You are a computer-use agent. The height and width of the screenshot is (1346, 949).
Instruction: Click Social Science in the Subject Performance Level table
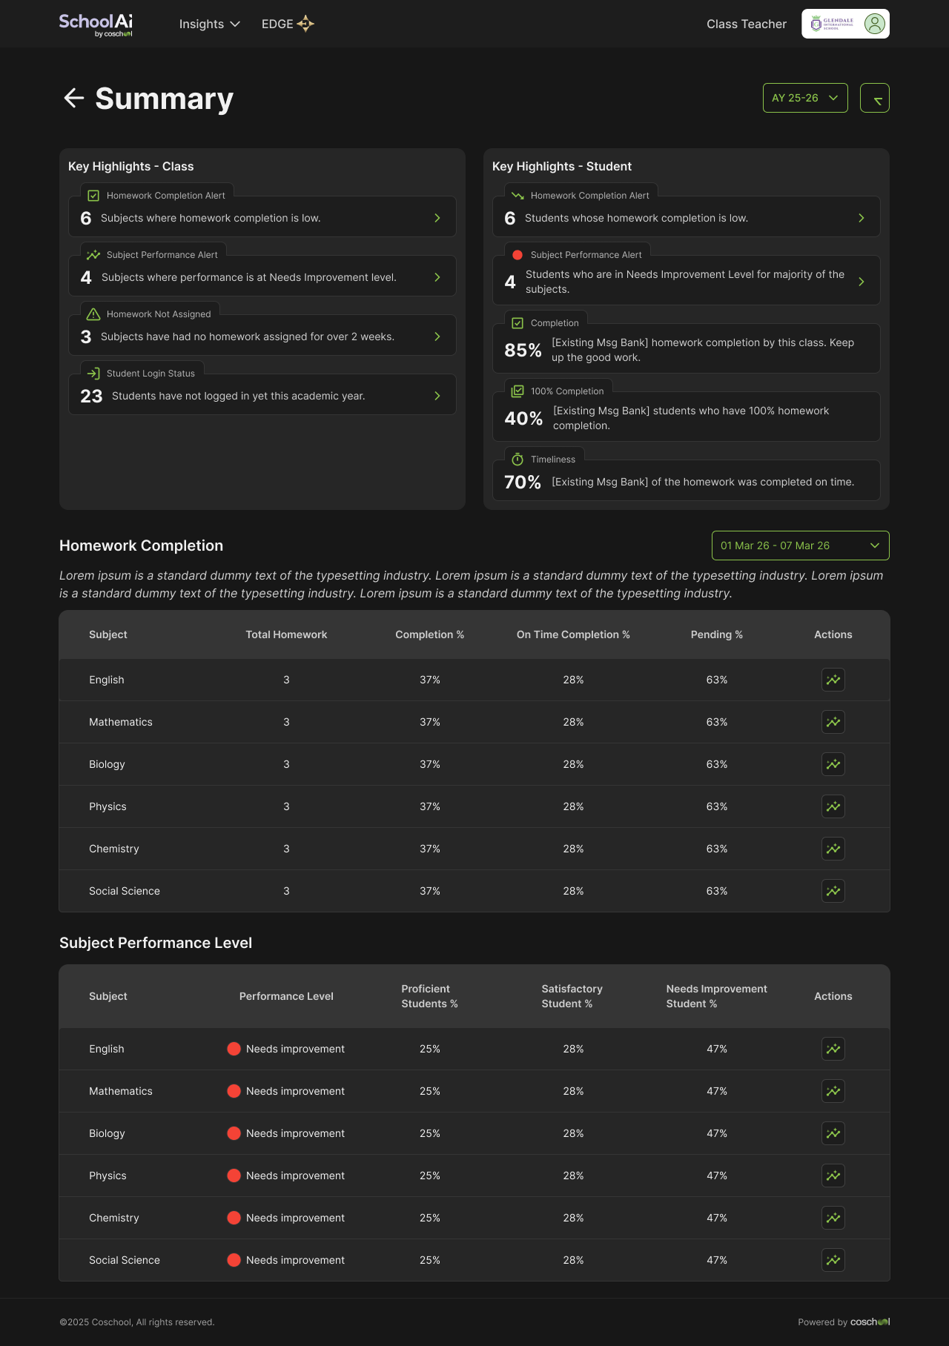click(125, 1260)
